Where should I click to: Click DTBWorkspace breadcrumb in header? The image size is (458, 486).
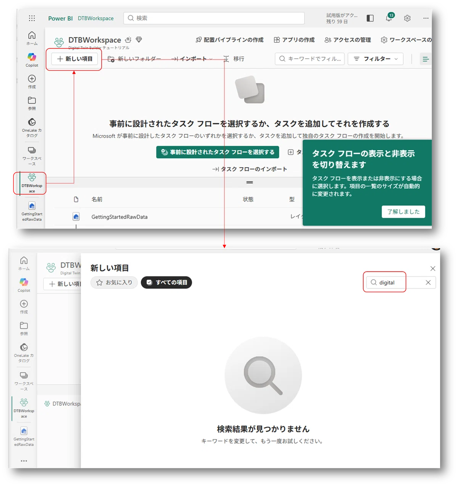tap(96, 18)
